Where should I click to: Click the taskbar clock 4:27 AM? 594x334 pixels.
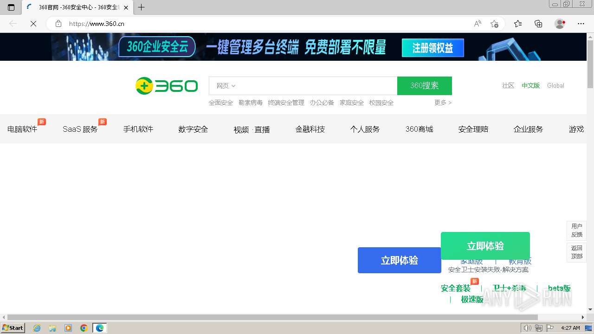570,328
